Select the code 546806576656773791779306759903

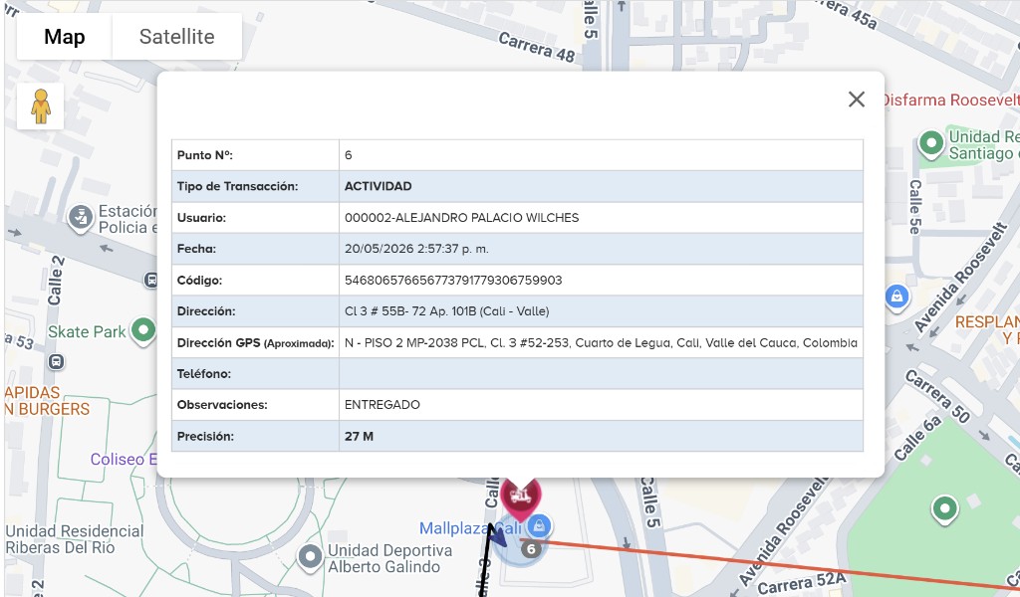(453, 280)
